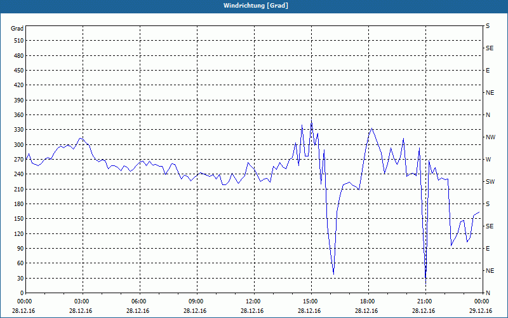Select the 21:00 time axis label
This screenshot has width=508, height=318.
424,301
